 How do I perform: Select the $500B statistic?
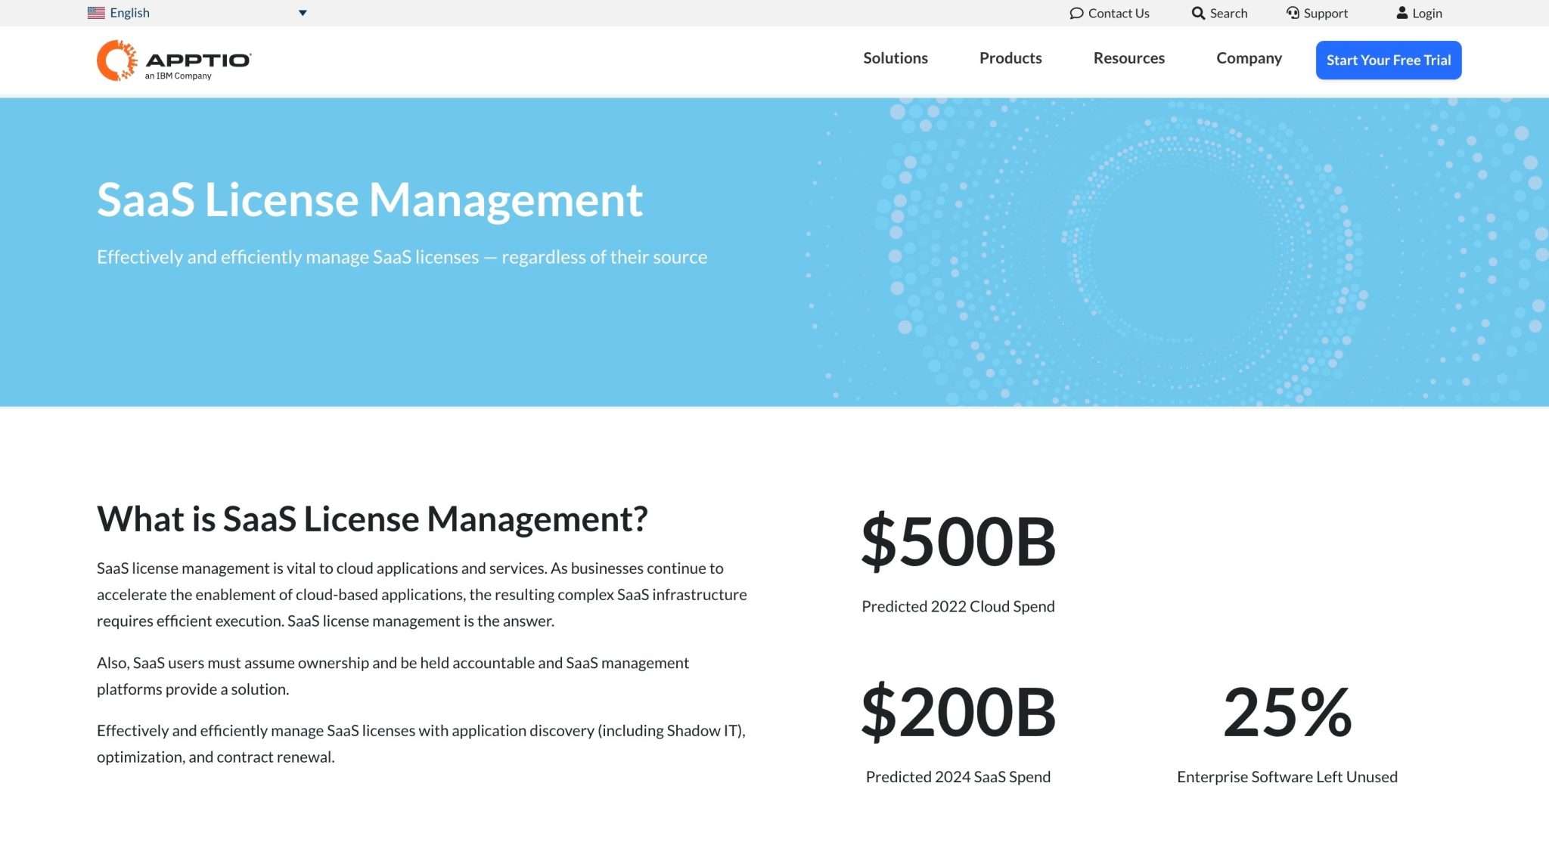(x=958, y=538)
